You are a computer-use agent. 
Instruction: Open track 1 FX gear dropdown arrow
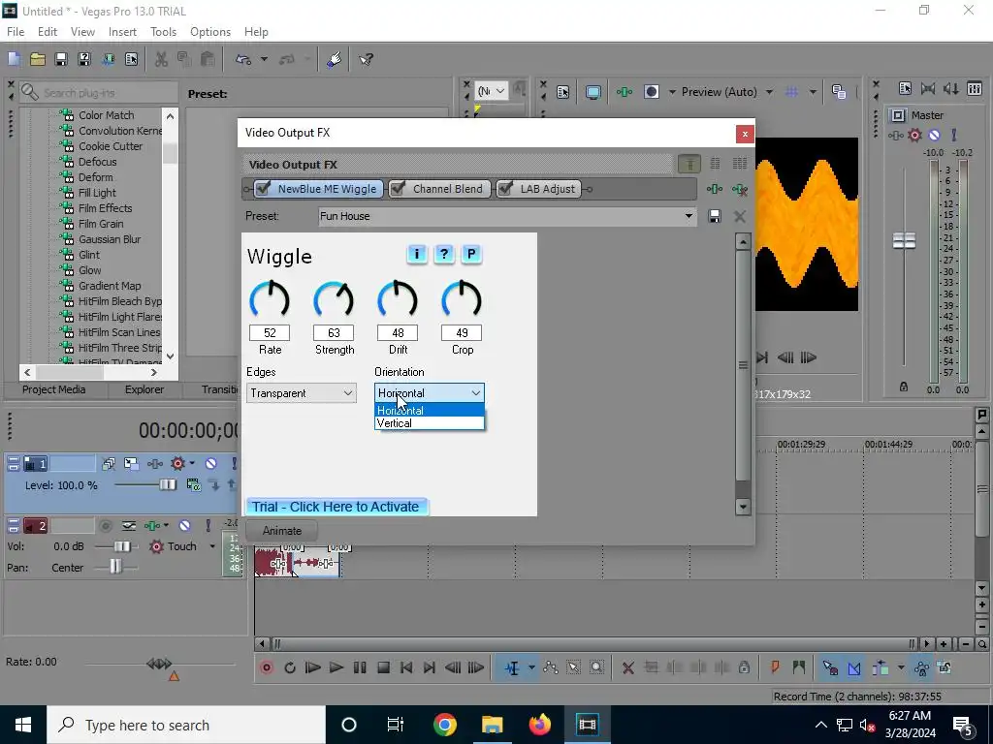coord(192,464)
